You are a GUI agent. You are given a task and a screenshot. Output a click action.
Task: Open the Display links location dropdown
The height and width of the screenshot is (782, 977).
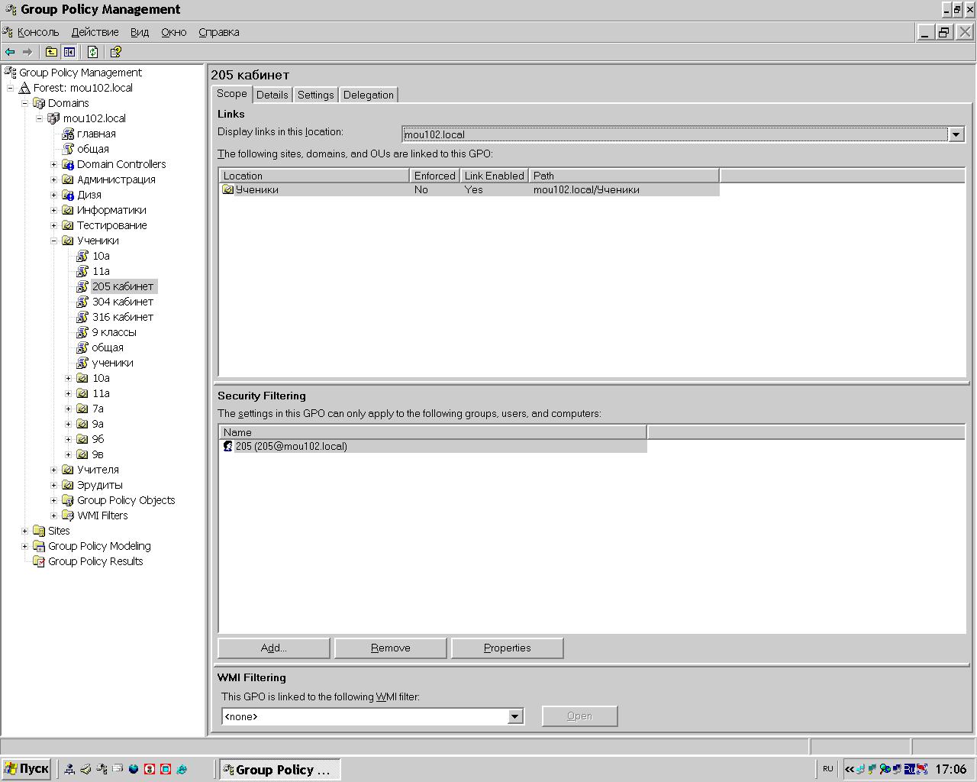[956, 134]
